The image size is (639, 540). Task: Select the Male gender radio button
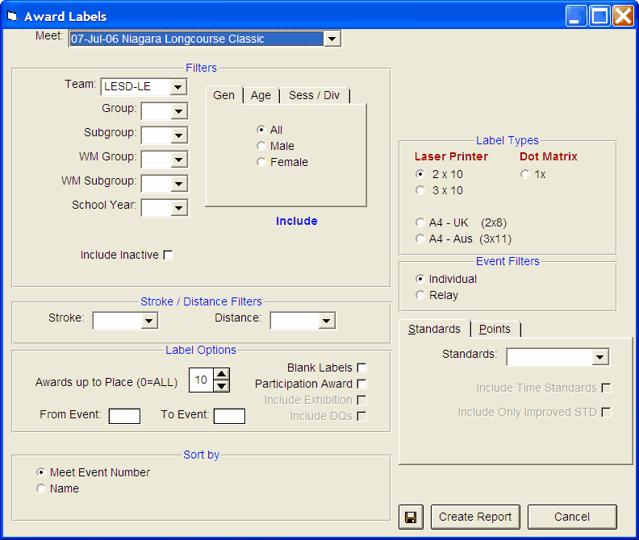(x=261, y=146)
